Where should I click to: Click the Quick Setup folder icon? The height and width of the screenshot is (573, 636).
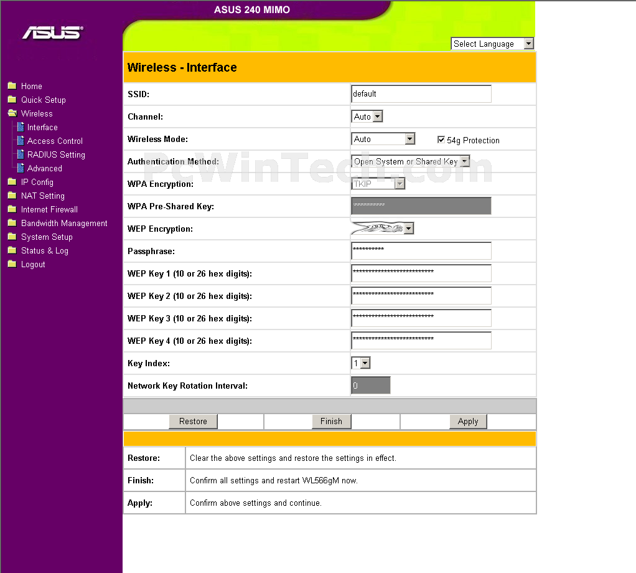(12, 100)
